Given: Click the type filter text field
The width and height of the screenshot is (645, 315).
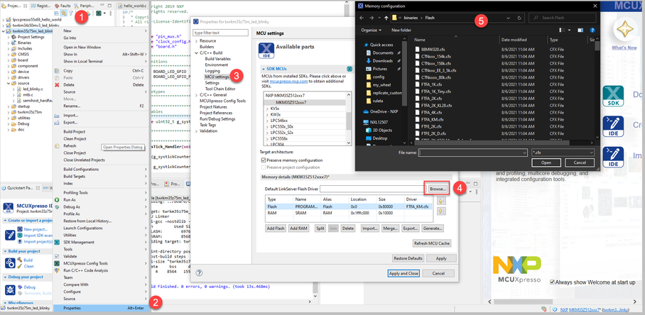Looking at the screenshot, I should tap(221, 33).
